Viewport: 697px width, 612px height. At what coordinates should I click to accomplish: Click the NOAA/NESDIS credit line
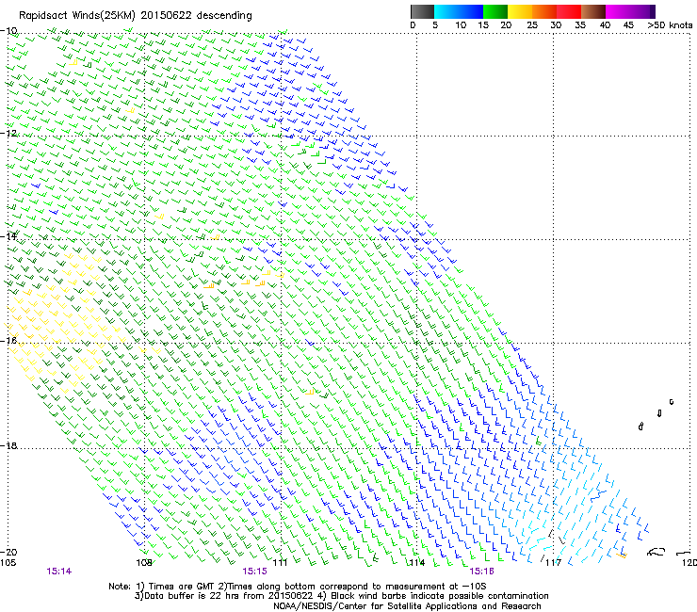407,606
